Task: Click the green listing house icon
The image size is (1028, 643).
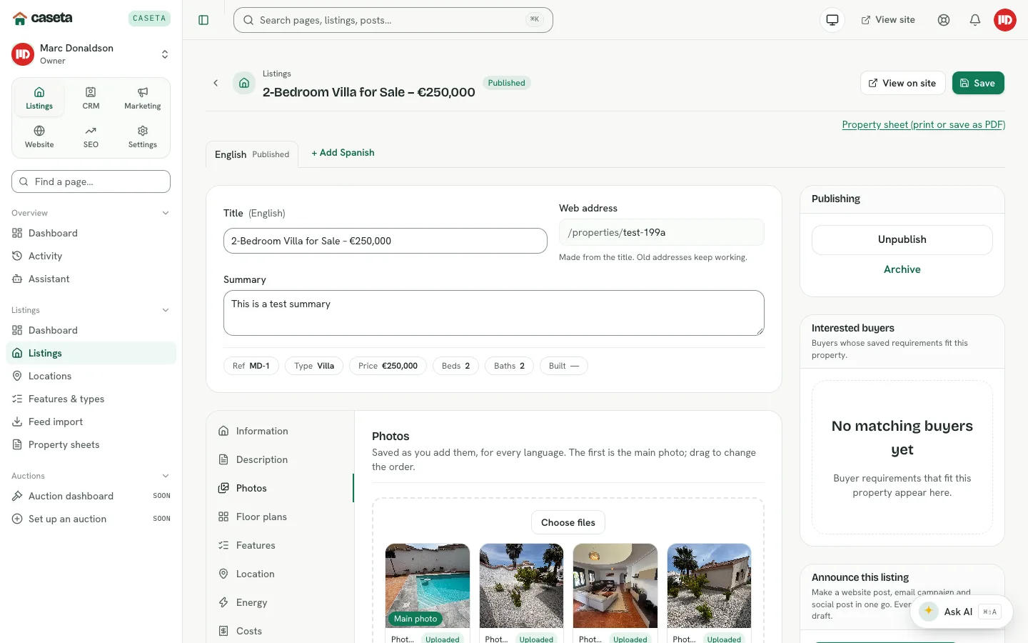Action: [x=244, y=83]
